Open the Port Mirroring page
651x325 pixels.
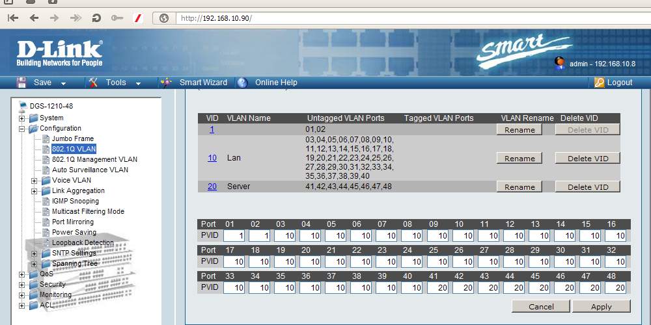pyautogui.click(x=73, y=222)
